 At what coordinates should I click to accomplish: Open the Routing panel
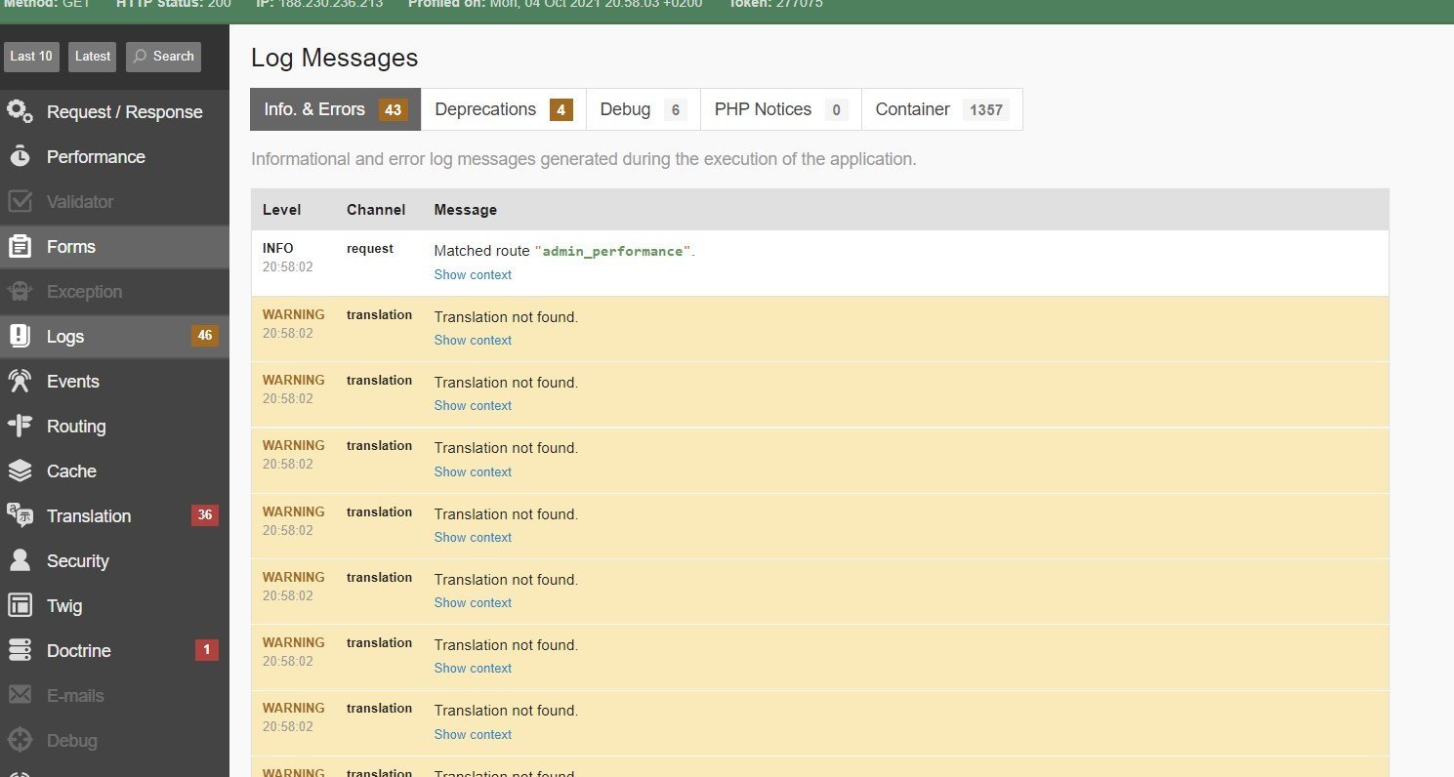coord(114,426)
